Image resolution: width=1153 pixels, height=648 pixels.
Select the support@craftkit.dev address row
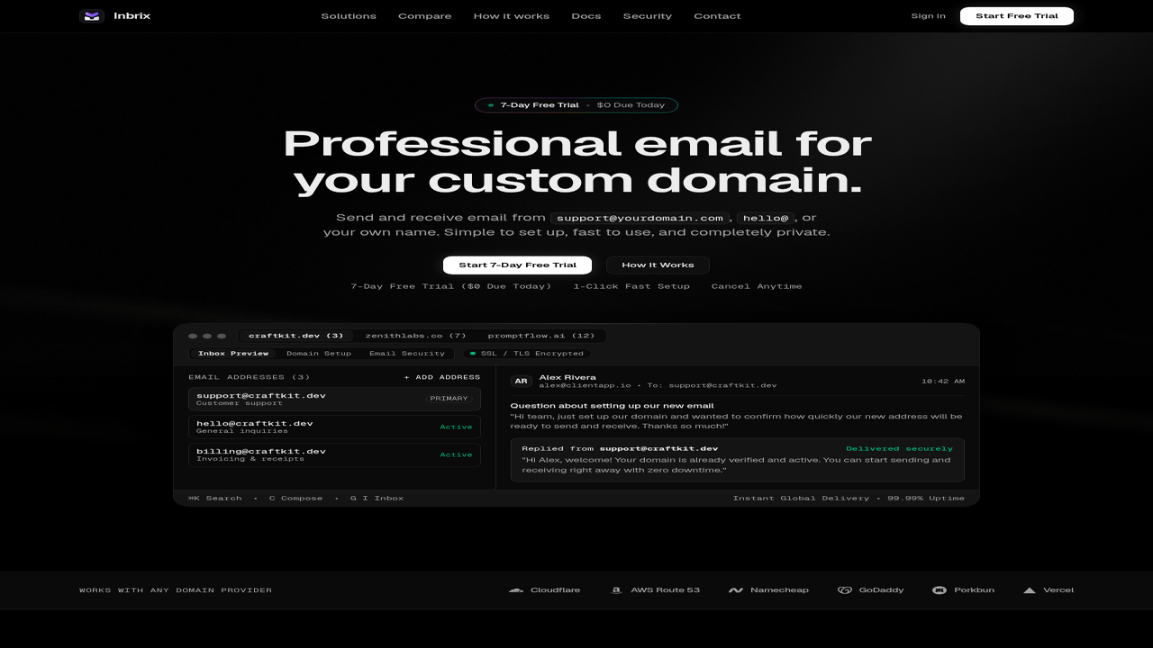334,399
